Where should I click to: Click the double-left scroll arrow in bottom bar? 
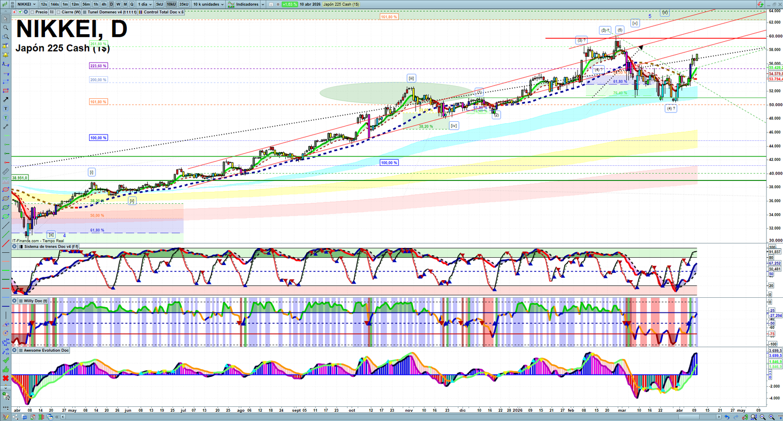[57, 417]
